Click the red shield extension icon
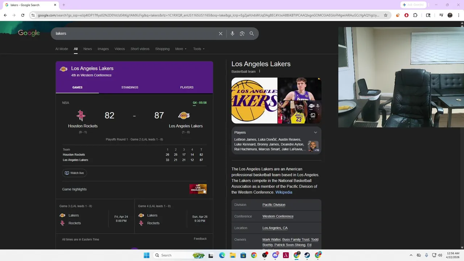464x261 pixels. [406, 15]
